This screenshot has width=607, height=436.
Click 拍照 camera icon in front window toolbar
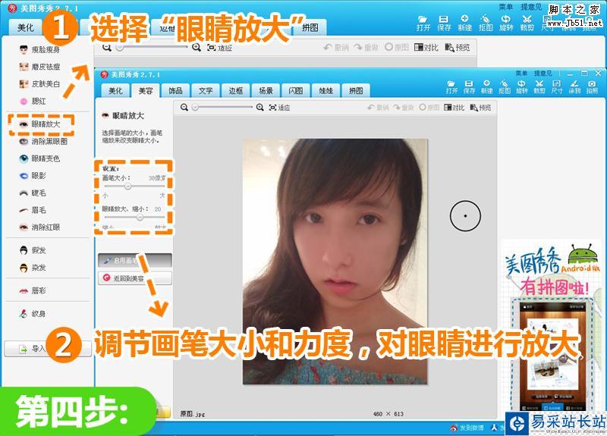coord(592,87)
